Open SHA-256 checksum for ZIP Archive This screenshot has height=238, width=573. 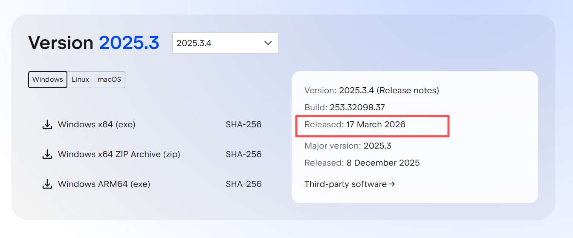pyautogui.click(x=243, y=155)
